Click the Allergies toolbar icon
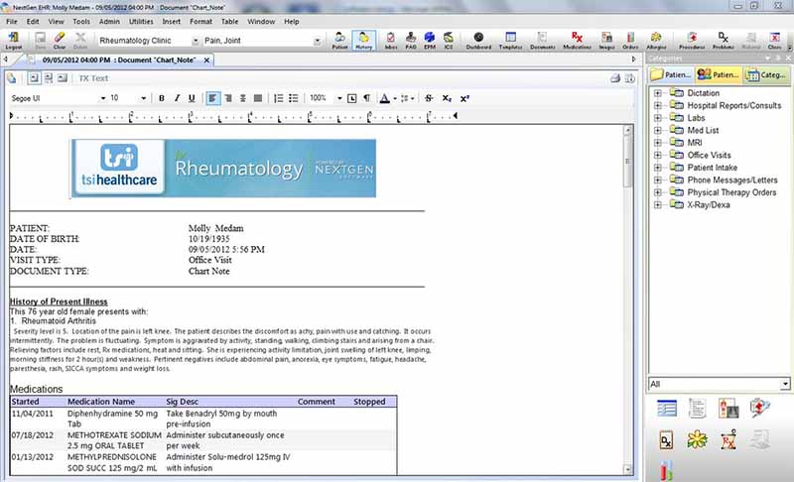The width and height of the screenshot is (794, 482). click(656, 40)
